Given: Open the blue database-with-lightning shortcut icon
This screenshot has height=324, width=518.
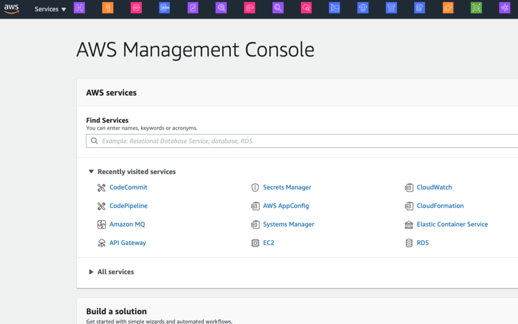Looking at the screenshot, I should pos(420,7).
